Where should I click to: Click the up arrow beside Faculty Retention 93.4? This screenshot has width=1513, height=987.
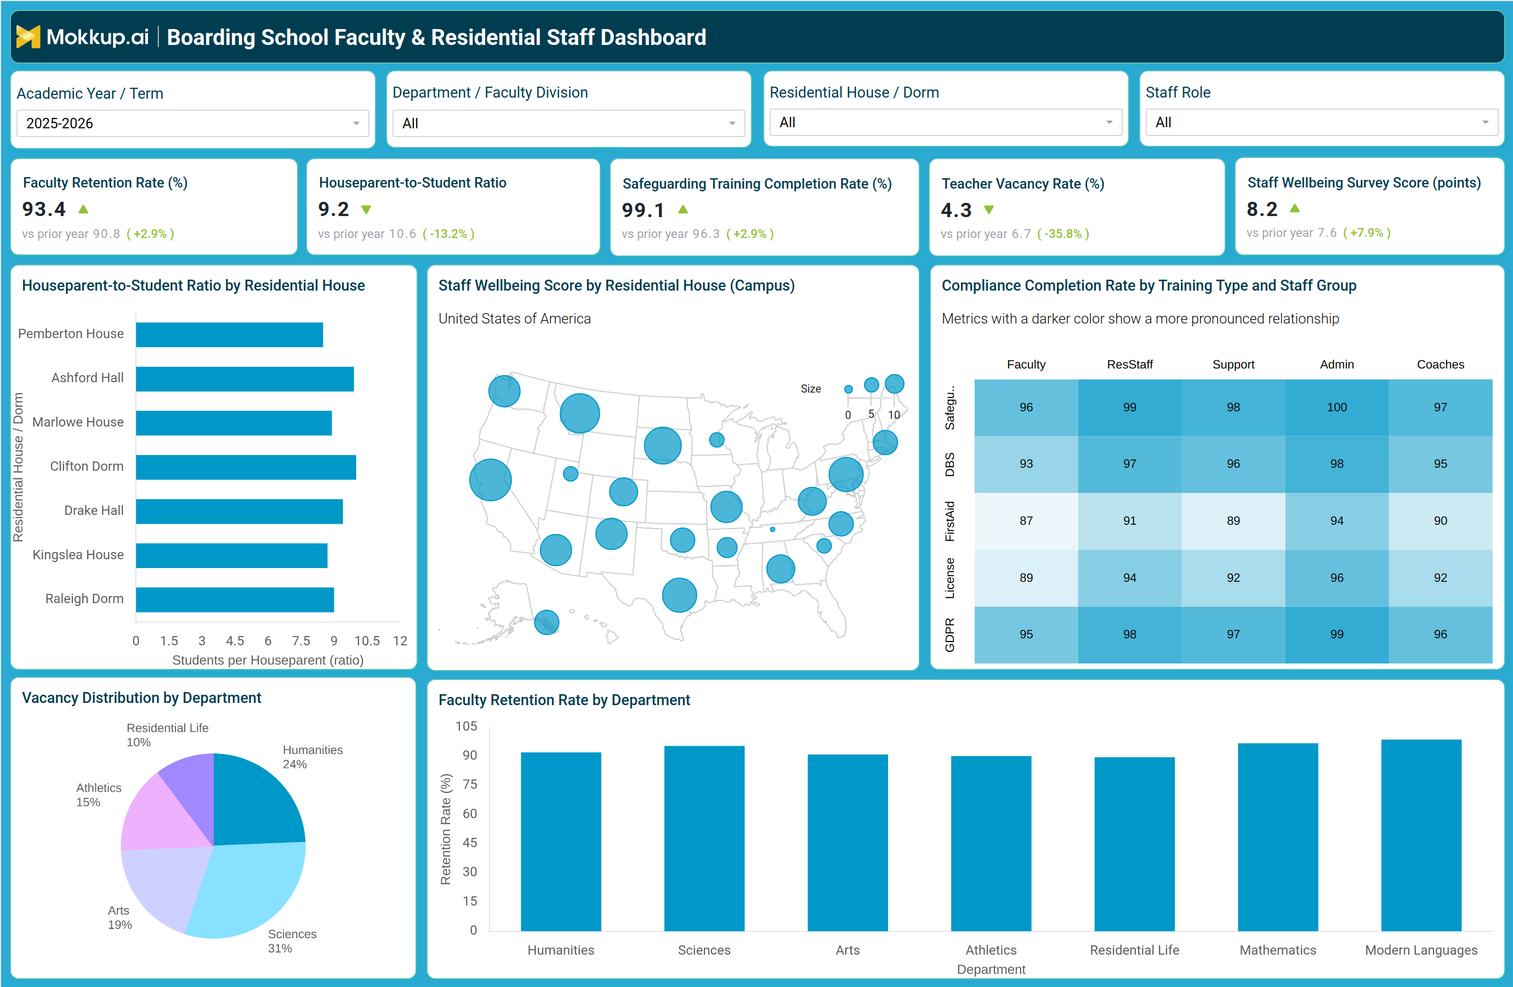(x=83, y=208)
